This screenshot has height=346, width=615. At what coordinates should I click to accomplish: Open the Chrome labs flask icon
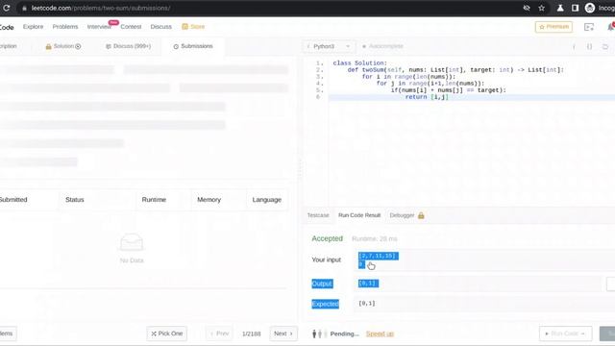[x=560, y=8]
